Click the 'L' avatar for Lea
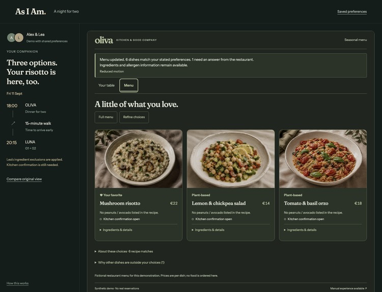Viewport: 382px width, 292px height. [x=19, y=38]
